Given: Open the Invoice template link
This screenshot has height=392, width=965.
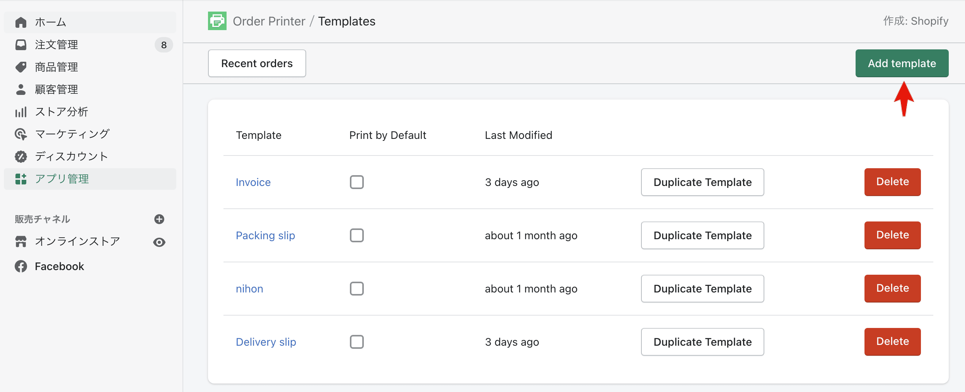Looking at the screenshot, I should click(x=253, y=182).
